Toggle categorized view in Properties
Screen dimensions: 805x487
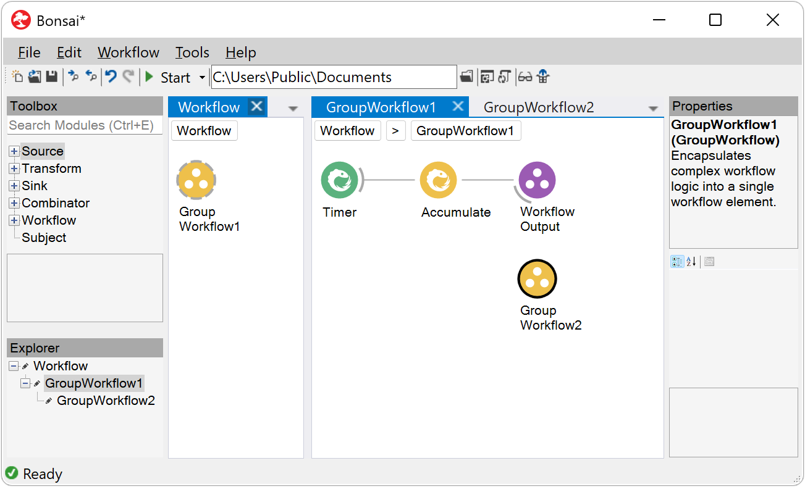pyautogui.click(x=677, y=262)
